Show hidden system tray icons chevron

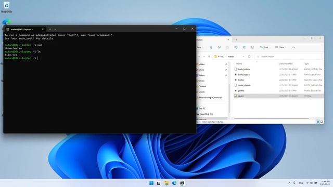(289, 183)
